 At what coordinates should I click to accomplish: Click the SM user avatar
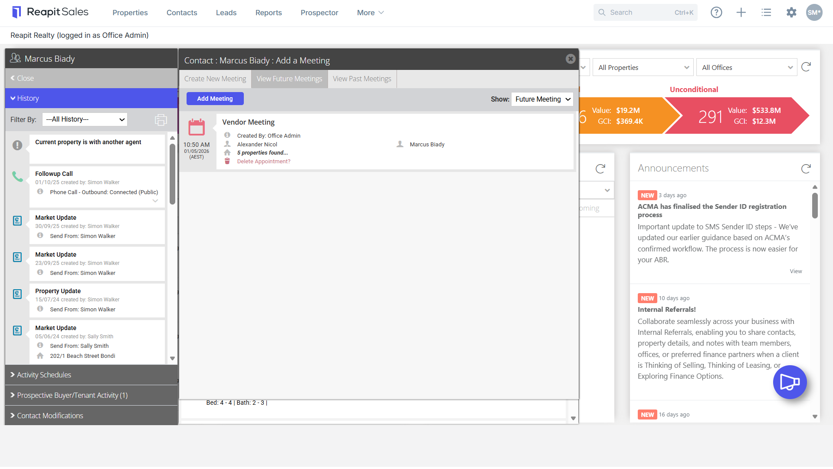(x=814, y=13)
